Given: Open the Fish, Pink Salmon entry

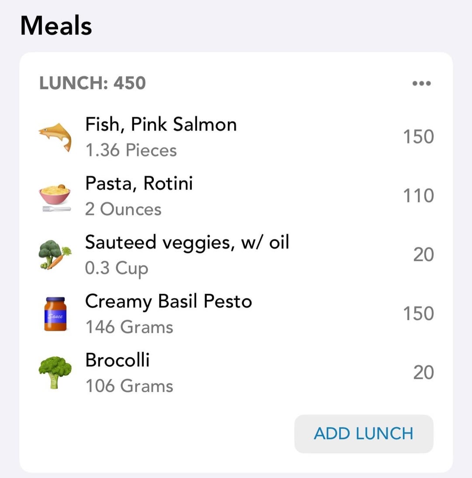Looking at the screenshot, I should point(236,137).
